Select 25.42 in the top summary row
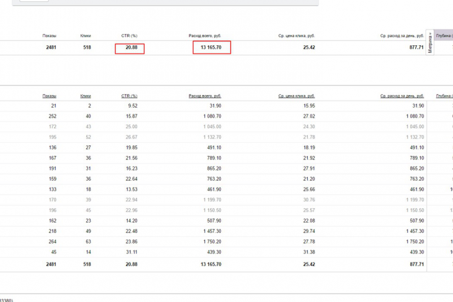Screen dimensions: 453x302 [x=309, y=47]
